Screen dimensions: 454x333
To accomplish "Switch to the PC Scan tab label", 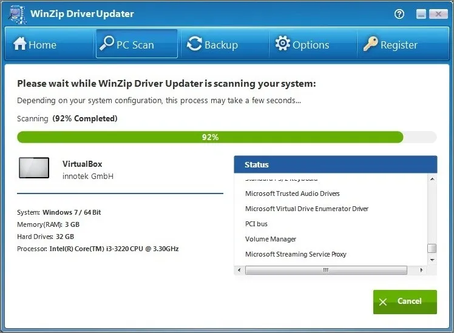I will [135, 45].
